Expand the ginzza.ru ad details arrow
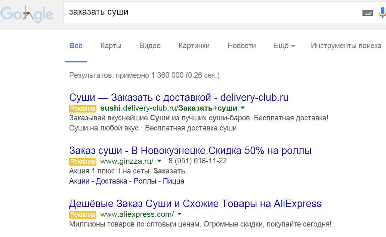 coord(159,161)
